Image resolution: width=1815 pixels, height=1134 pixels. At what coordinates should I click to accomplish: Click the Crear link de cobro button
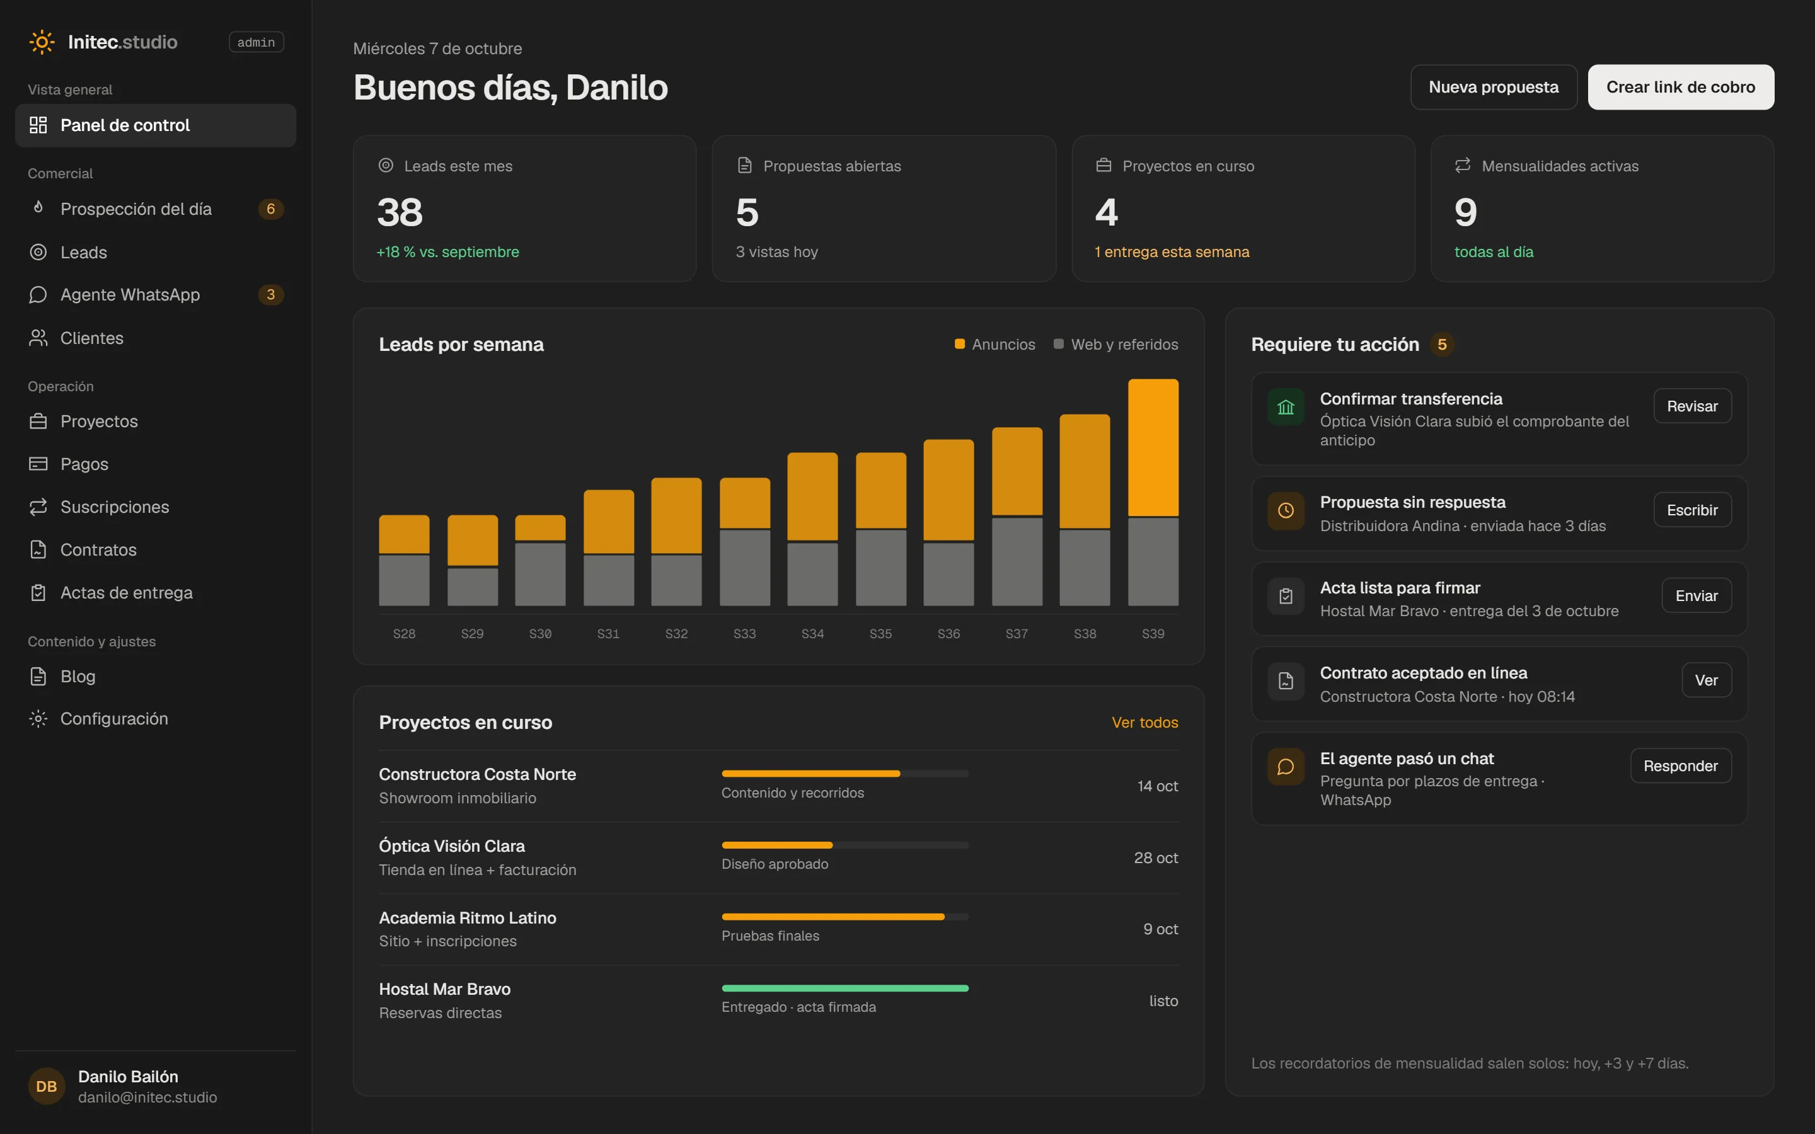pyautogui.click(x=1681, y=87)
